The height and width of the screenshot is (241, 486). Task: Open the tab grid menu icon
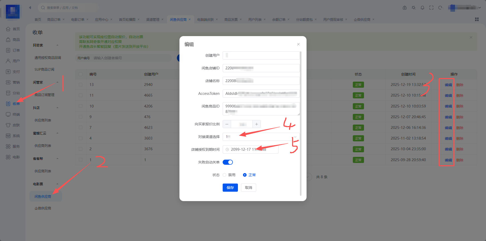coord(477,19)
